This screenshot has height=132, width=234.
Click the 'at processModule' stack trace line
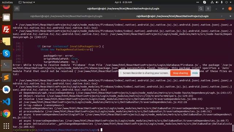coord(115,111)
